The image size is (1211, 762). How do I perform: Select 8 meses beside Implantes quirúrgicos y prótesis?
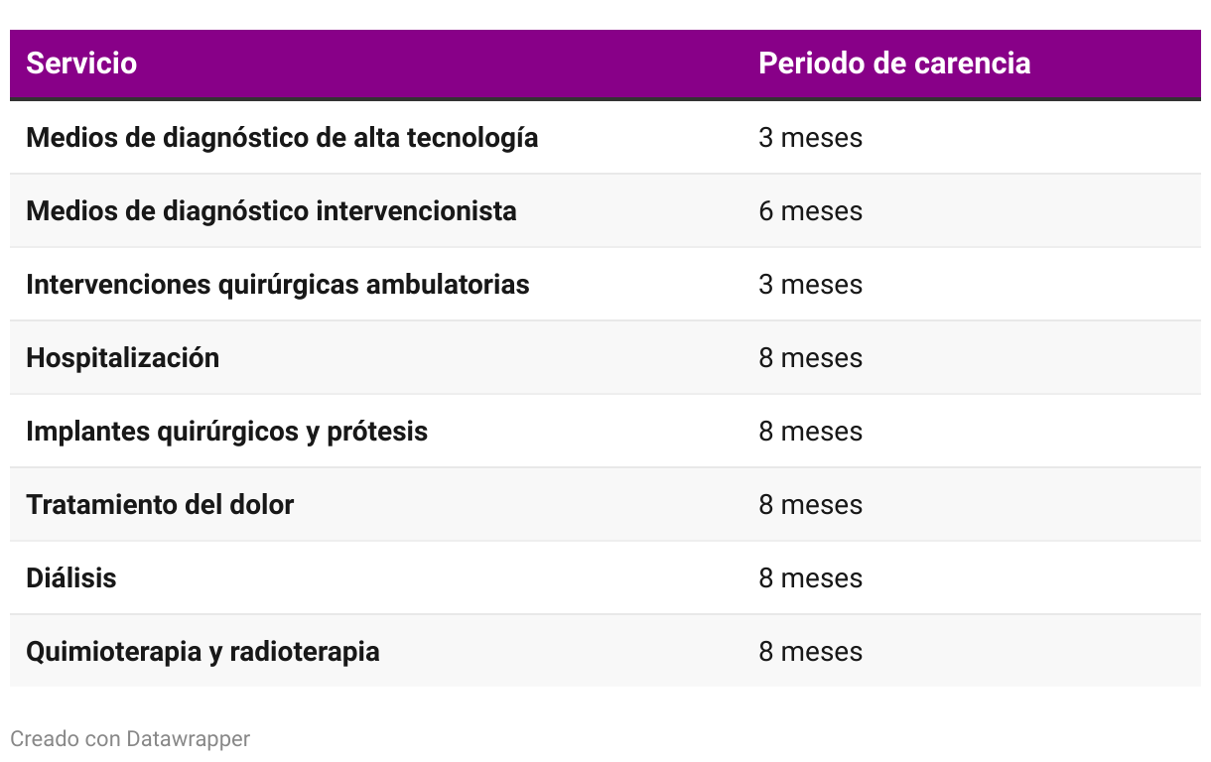(810, 431)
